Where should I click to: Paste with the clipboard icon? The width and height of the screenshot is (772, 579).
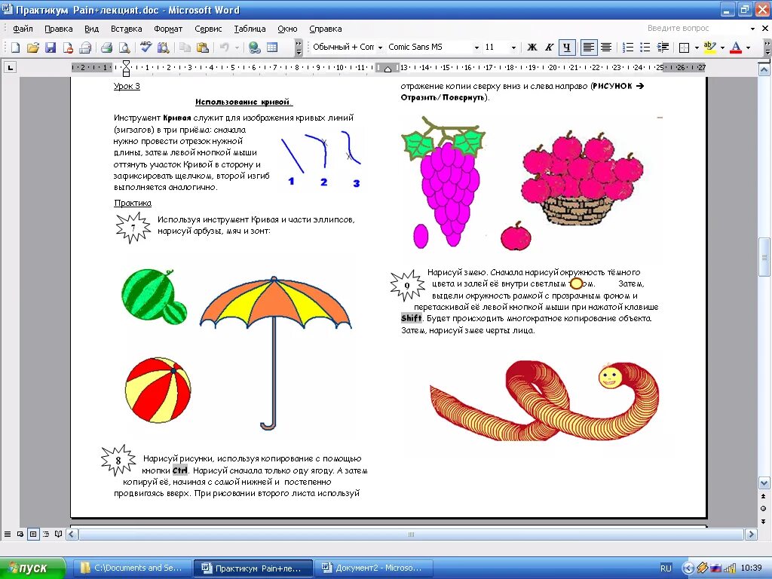click(202, 47)
